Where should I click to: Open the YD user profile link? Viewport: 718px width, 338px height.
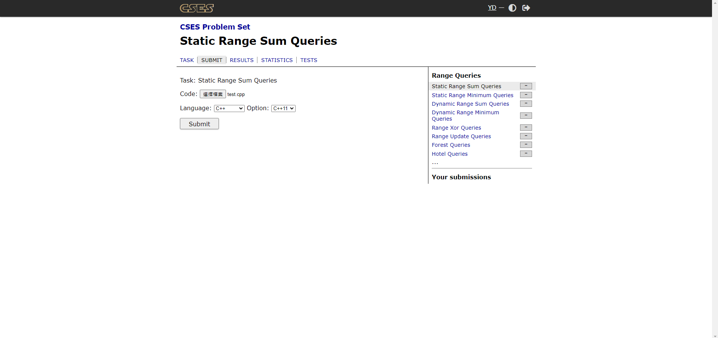492,8
